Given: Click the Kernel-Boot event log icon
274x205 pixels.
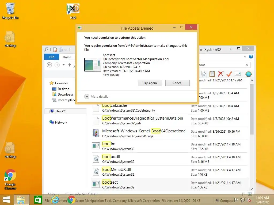Looking at the screenshot, I should click(96, 133).
